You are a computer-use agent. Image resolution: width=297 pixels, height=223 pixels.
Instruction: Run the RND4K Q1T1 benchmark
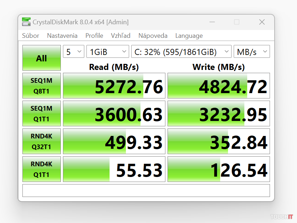click(x=42, y=169)
